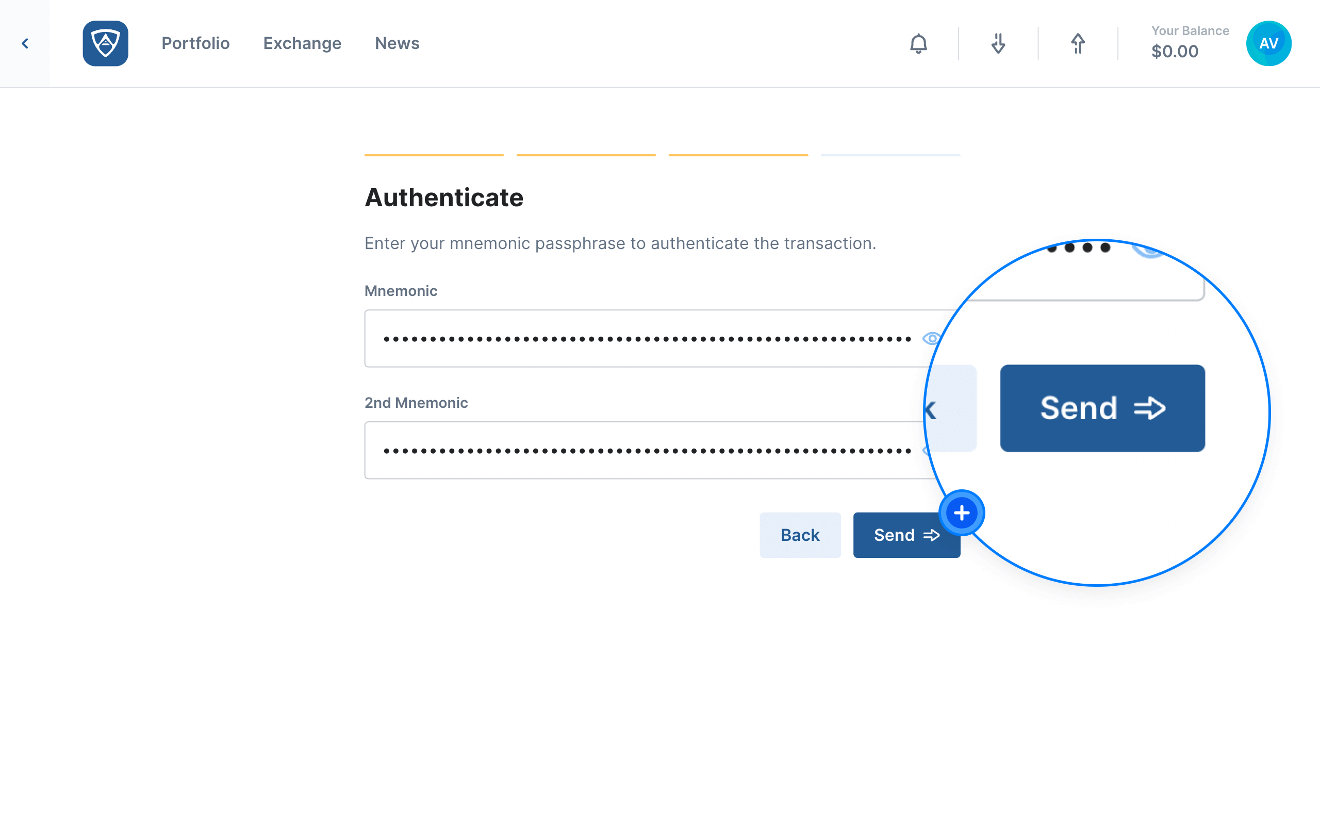Click the first progress step bar
1320x825 pixels.
(x=434, y=155)
